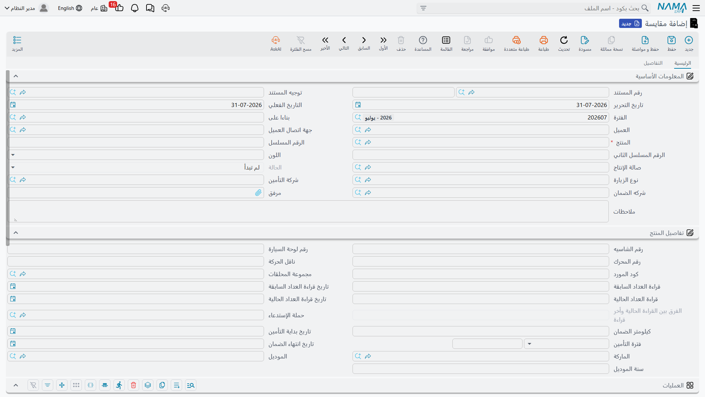
Task: Open the hamburger main menu
Action: [x=696, y=8]
